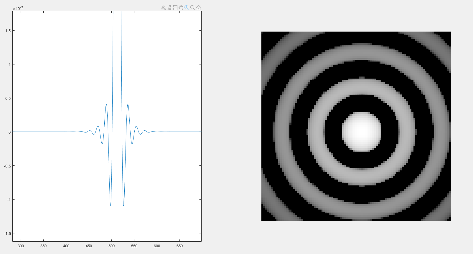Screen dimensions: 473x254
Task: Restore the original view with the home icon
Action: (x=199, y=8)
